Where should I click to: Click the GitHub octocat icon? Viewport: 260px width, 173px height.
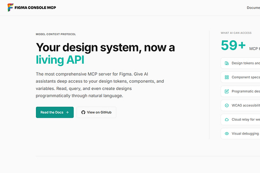83,112
